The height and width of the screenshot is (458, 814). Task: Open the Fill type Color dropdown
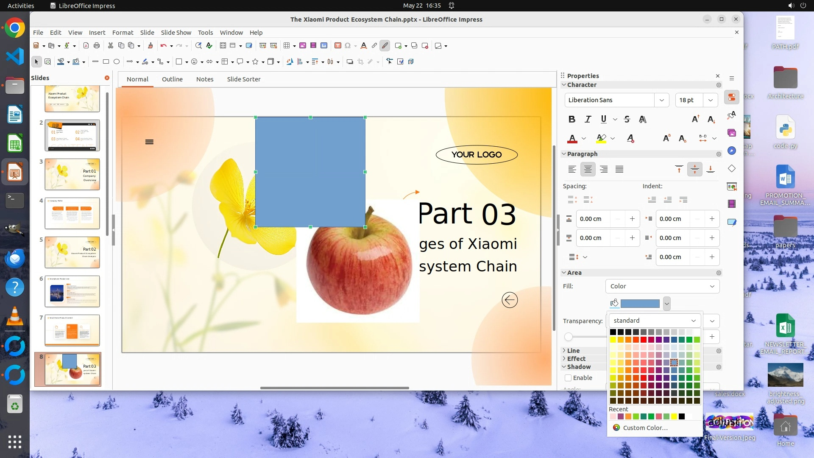[662, 286]
